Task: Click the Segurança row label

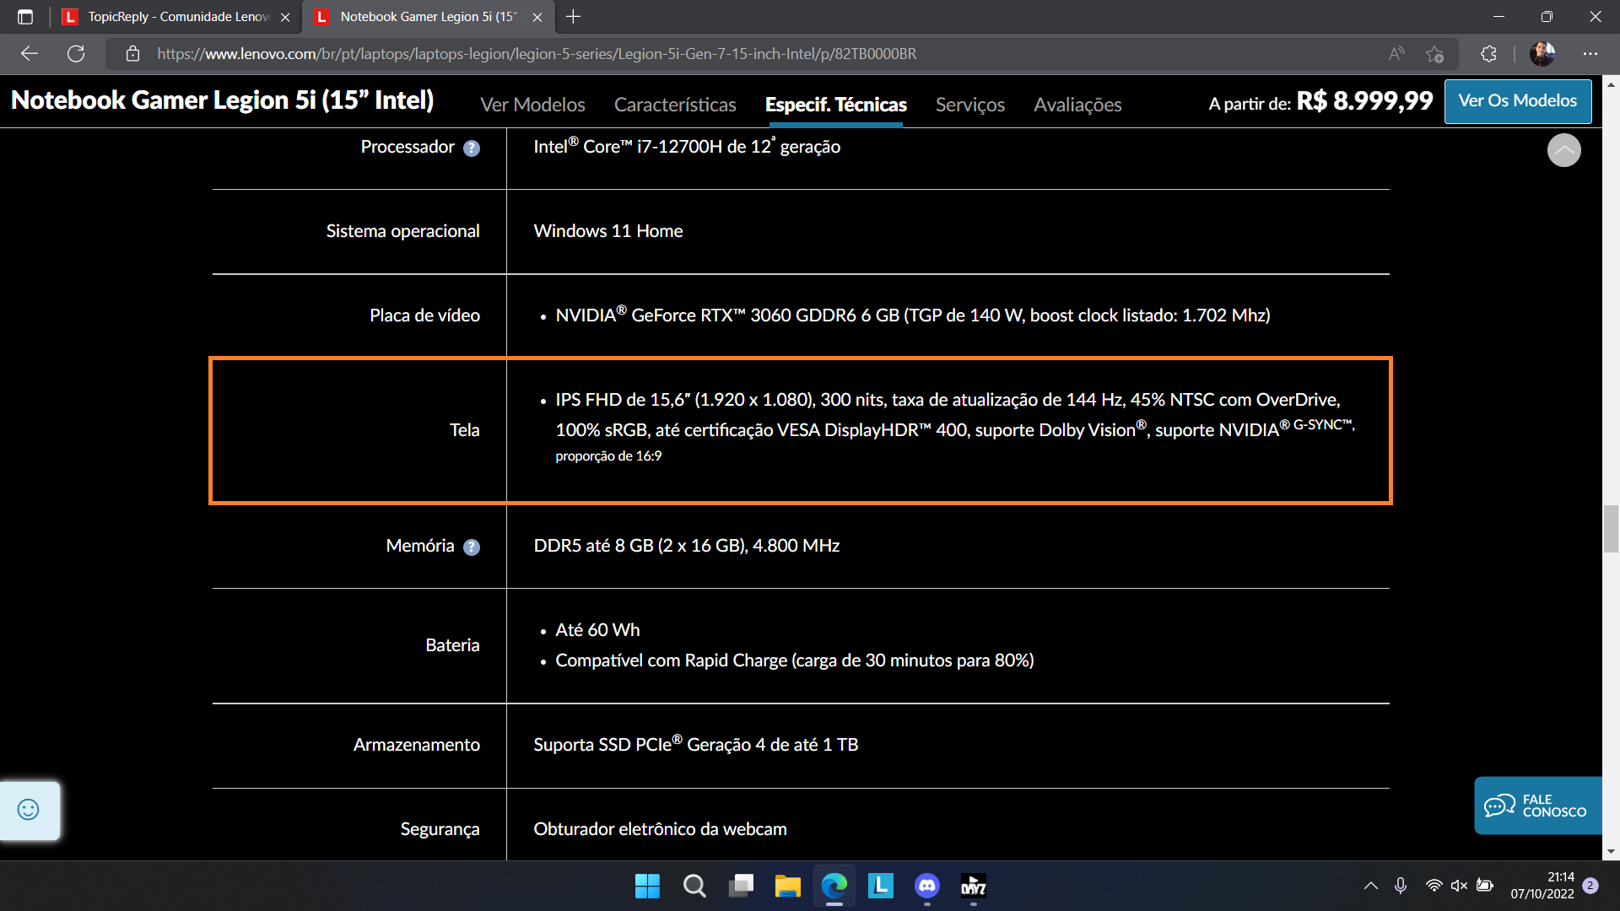Action: click(x=440, y=829)
